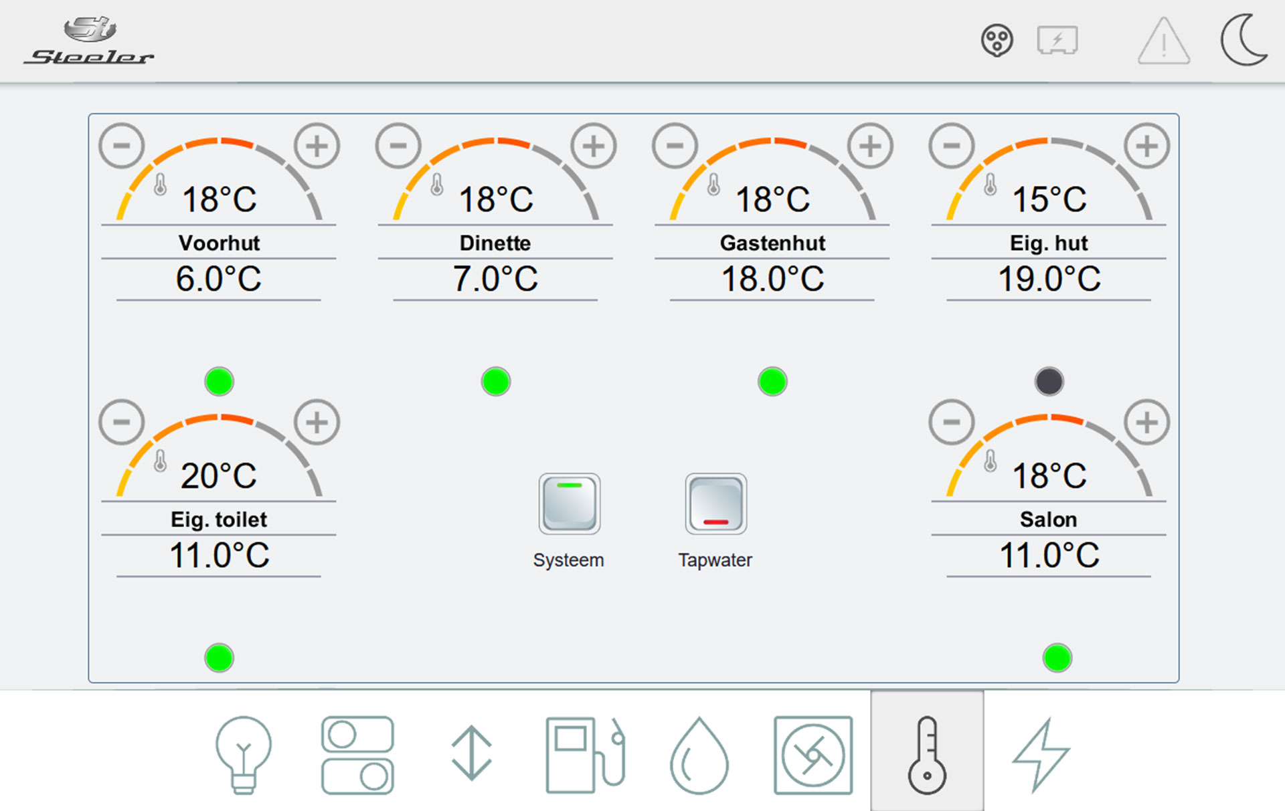Open the lighting page with the bulb icon
Viewport: 1285px width, 811px height.
pos(244,754)
